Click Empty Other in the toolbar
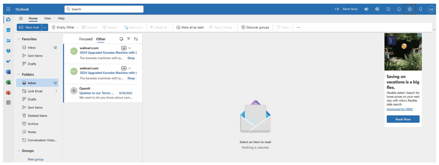 [63, 27]
